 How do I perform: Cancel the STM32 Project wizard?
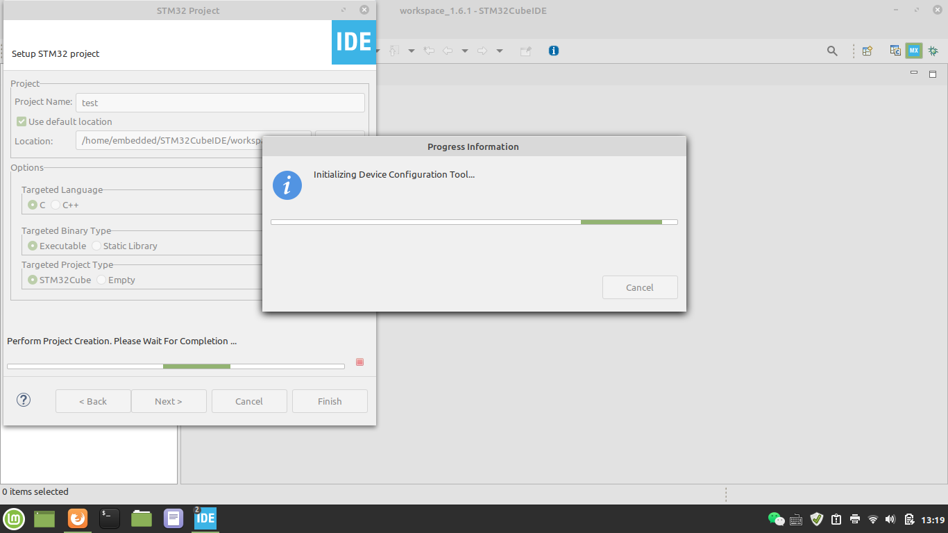coord(249,401)
